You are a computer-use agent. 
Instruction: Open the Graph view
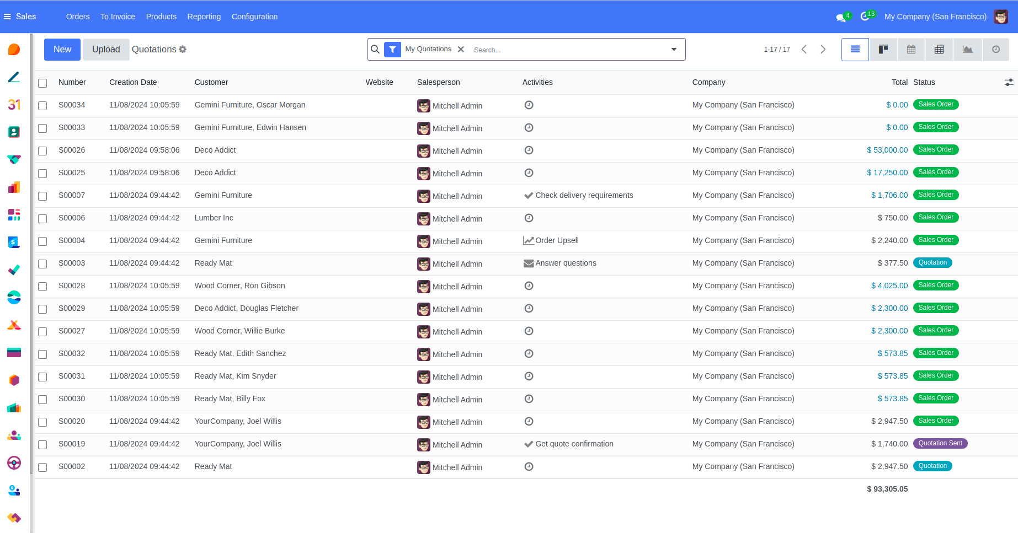[x=967, y=50]
